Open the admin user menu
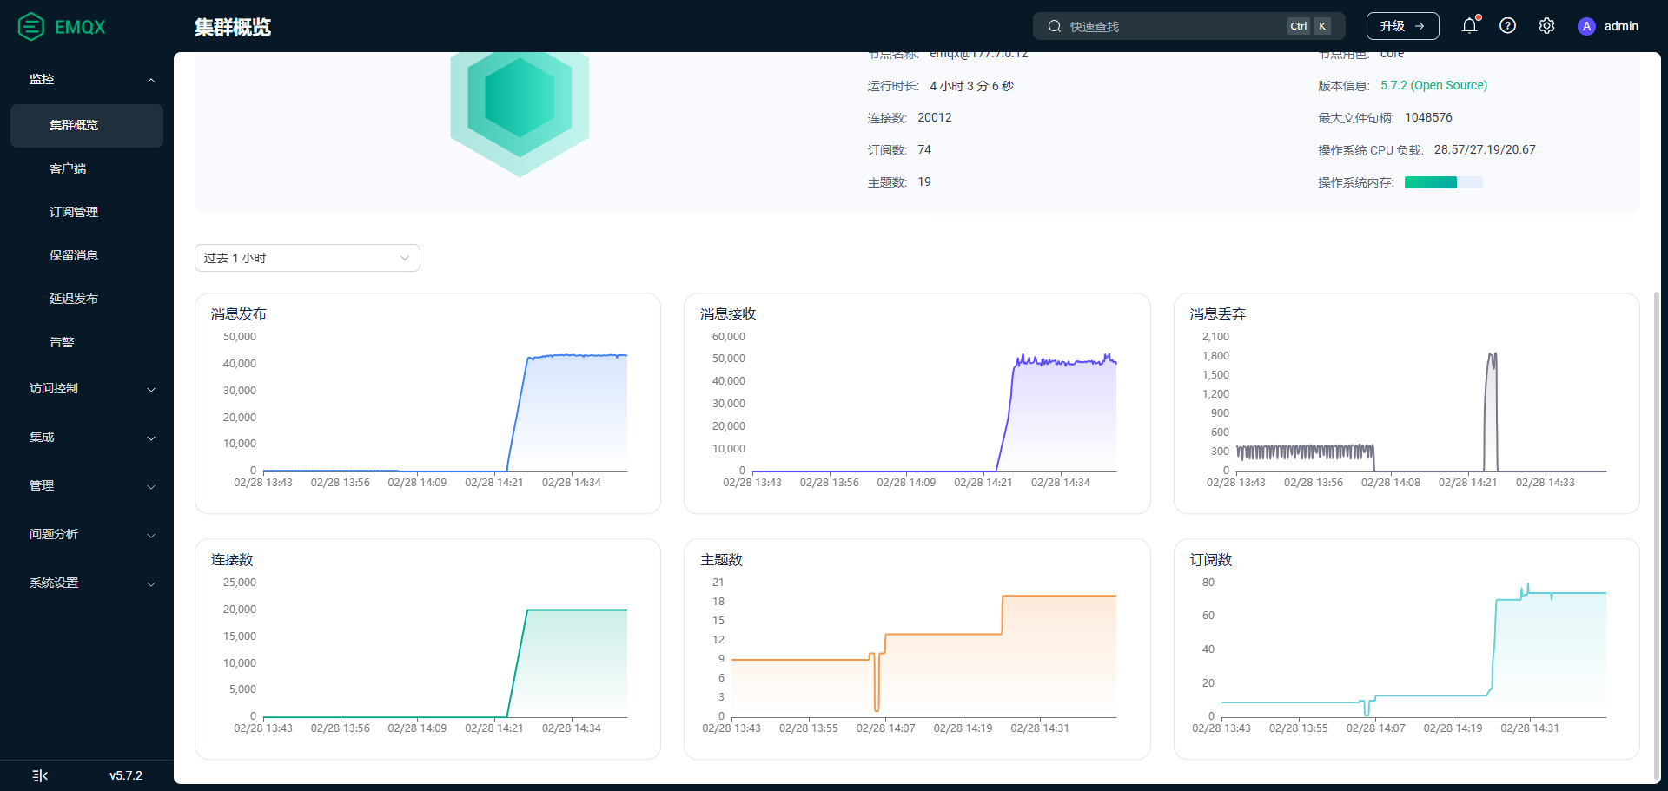The height and width of the screenshot is (791, 1668). coord(1608,26)
